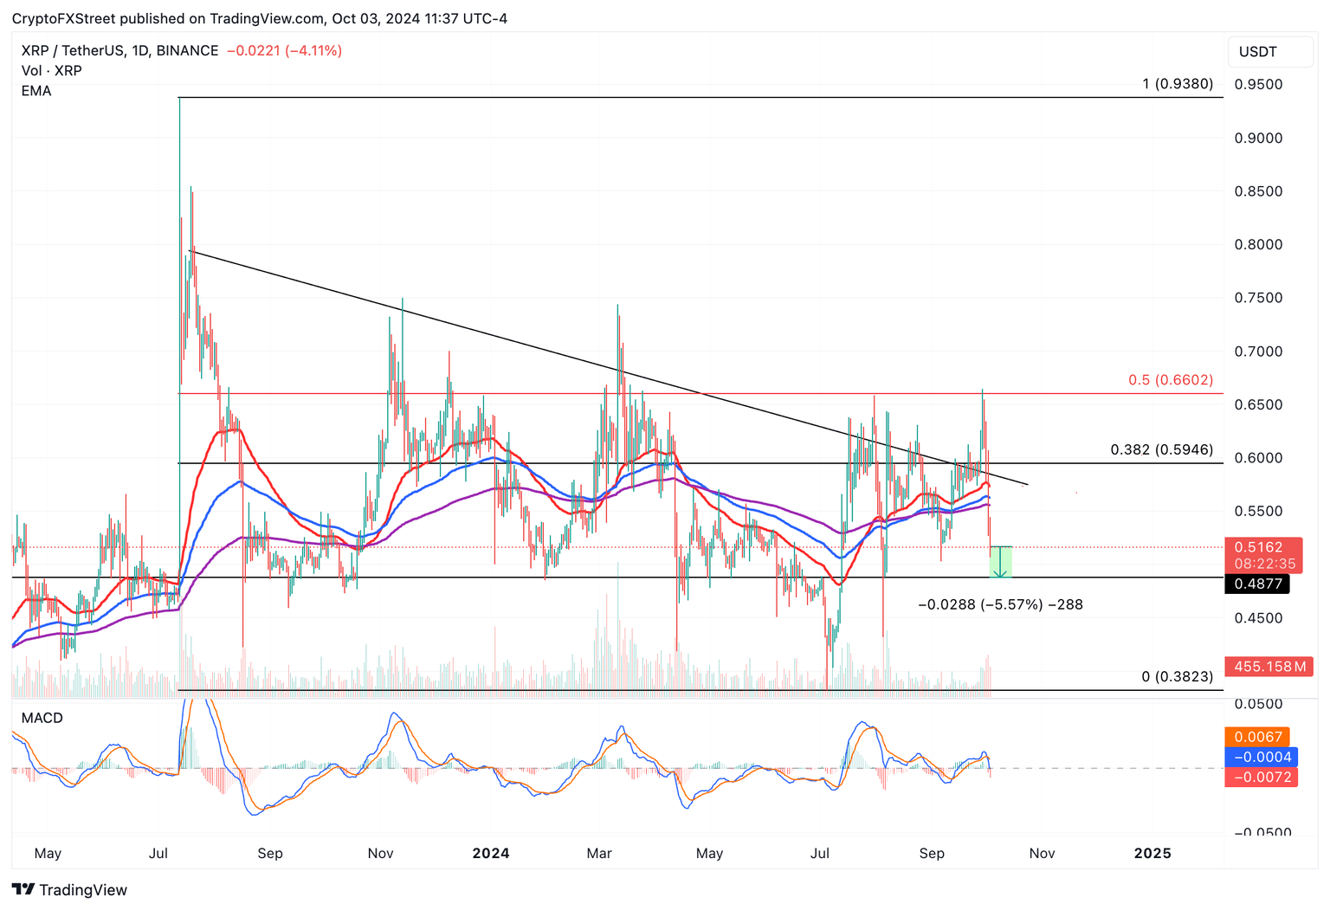
Task: Click the −0.0288 (−5.57%) measurement text
Action: pos(1000,604)
